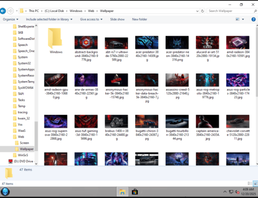This screenshot has height=198, width=258.
Task: Switch to large thumbnails view in status bar
Action: click(x=255, y=184)
